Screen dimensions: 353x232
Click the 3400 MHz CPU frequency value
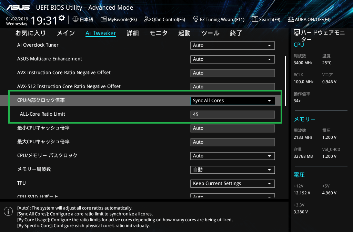[303, 63]
